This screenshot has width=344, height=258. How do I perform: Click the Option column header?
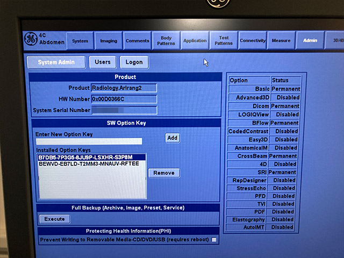[249, 80]
